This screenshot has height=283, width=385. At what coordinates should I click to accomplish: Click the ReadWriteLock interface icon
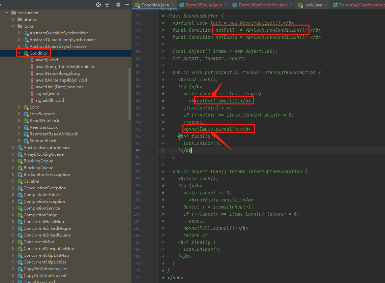[x=26, y=121]
